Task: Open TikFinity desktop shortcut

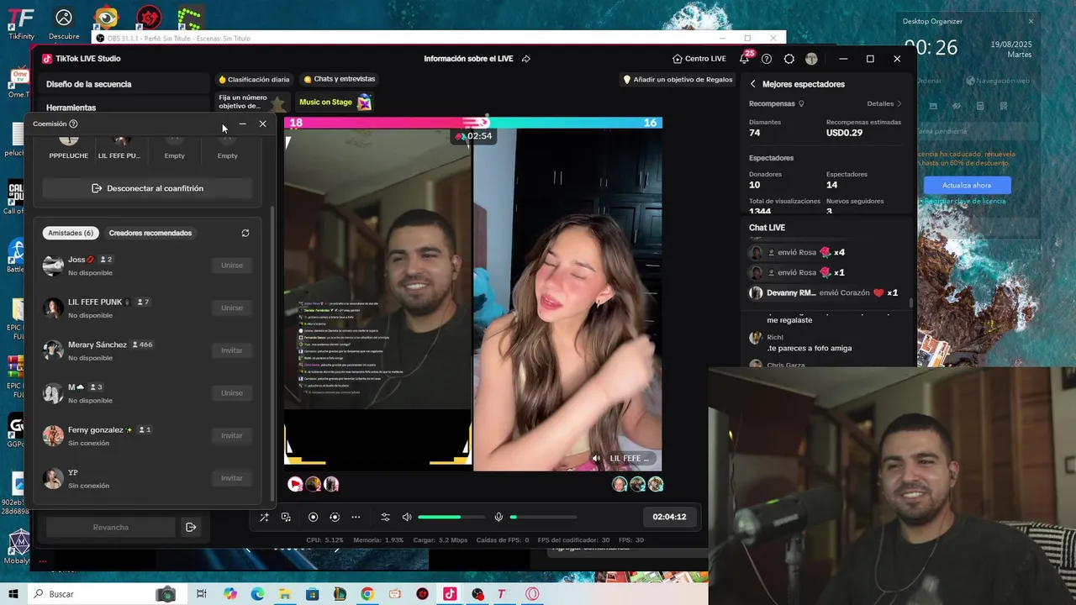Action: coord(21,23)
